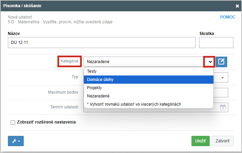The height and width of the screenshot is (153, 242).
Task: Choose the Domáce úlohy option
Action: 148,80
